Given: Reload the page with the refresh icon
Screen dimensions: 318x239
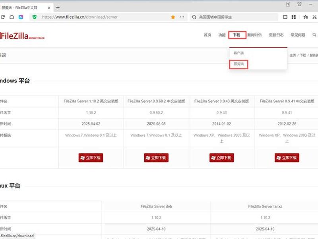Looking at the screenshot, I should 3,17.
